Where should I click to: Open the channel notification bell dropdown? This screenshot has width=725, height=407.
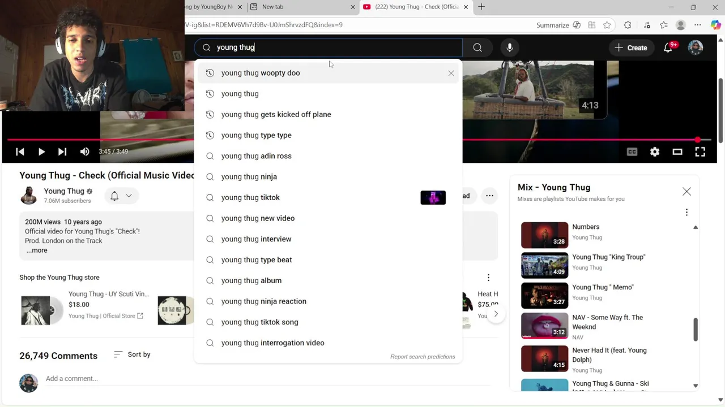(122, 196)
